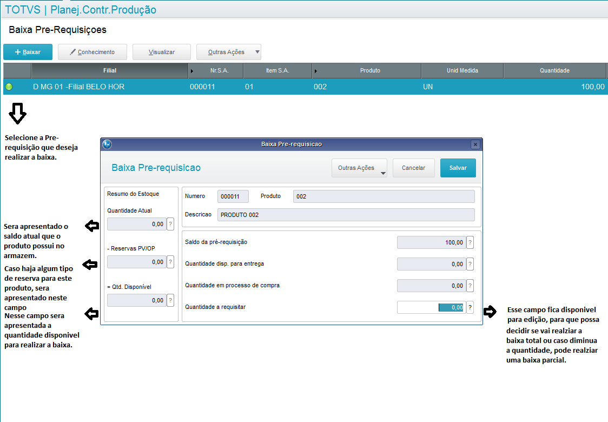
Task: Click the column arrow marker left of Produto header
Action: click(x=316, y=71)
